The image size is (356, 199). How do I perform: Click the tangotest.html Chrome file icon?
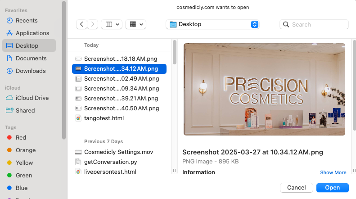coord(78,118)
